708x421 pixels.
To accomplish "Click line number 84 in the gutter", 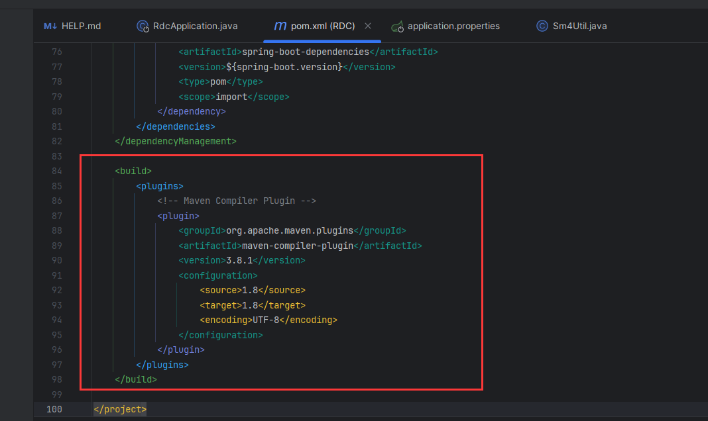I will 56,171.
